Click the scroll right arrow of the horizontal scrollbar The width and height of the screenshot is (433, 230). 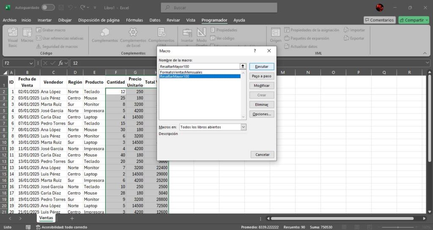[424, 219]
